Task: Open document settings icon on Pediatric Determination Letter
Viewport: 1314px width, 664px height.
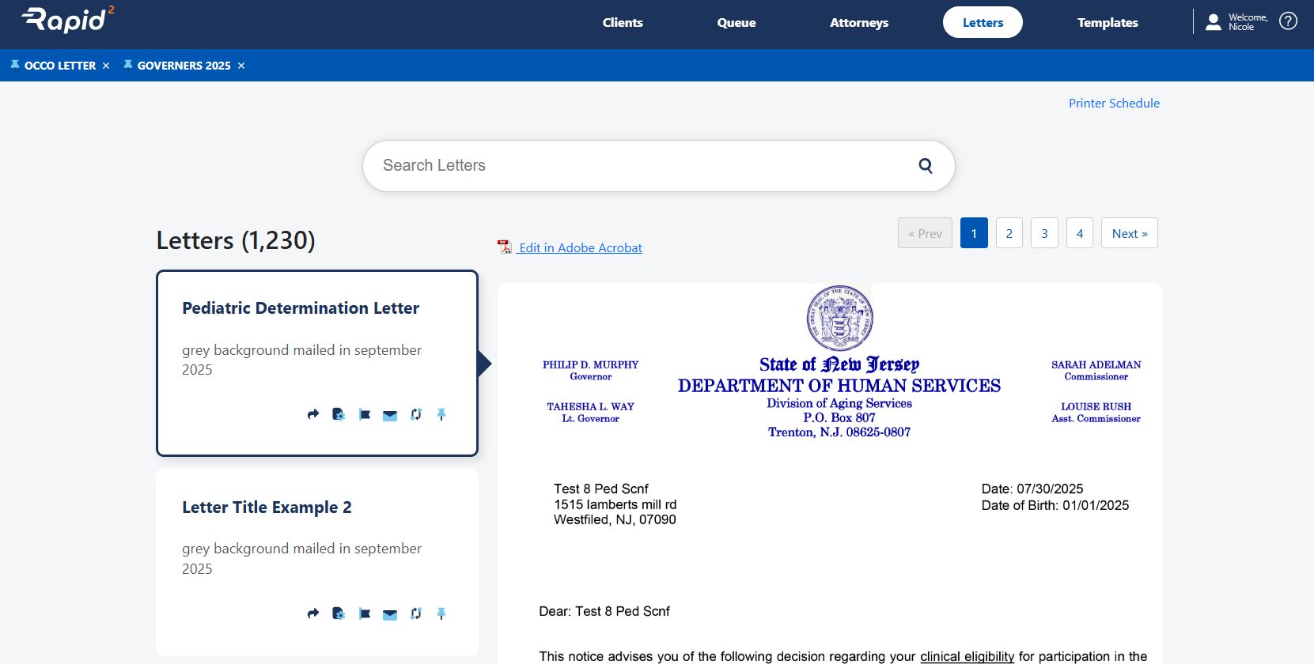Action: click(x=339, y=414)
